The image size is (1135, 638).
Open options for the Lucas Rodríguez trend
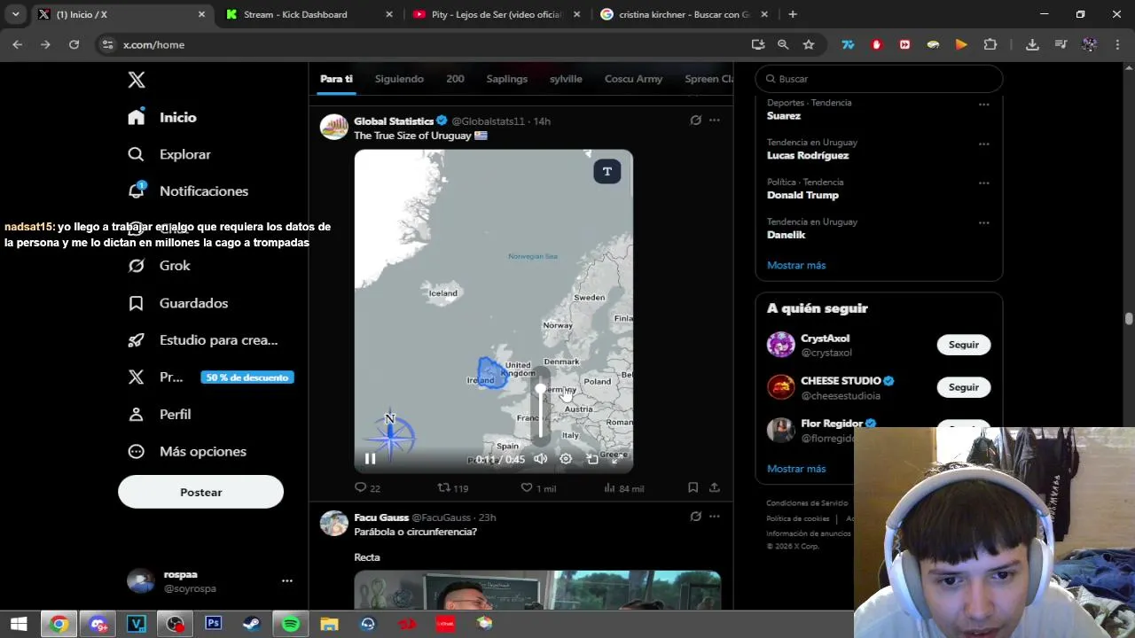click(983, 144)
